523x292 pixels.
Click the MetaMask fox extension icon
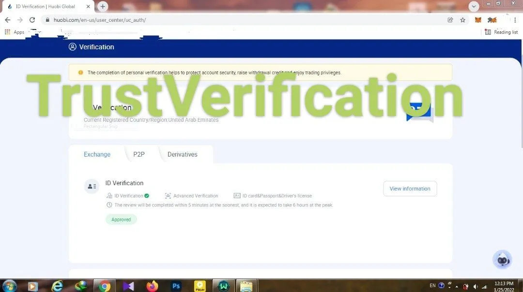click(478, 20)
